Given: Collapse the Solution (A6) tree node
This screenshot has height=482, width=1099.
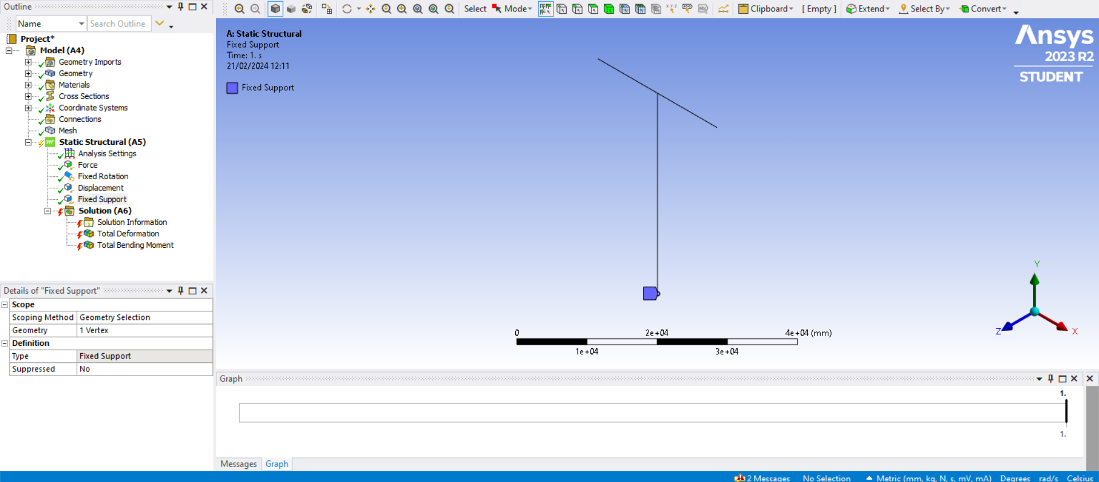Looking at the screenshot, I should pos(48,211).
